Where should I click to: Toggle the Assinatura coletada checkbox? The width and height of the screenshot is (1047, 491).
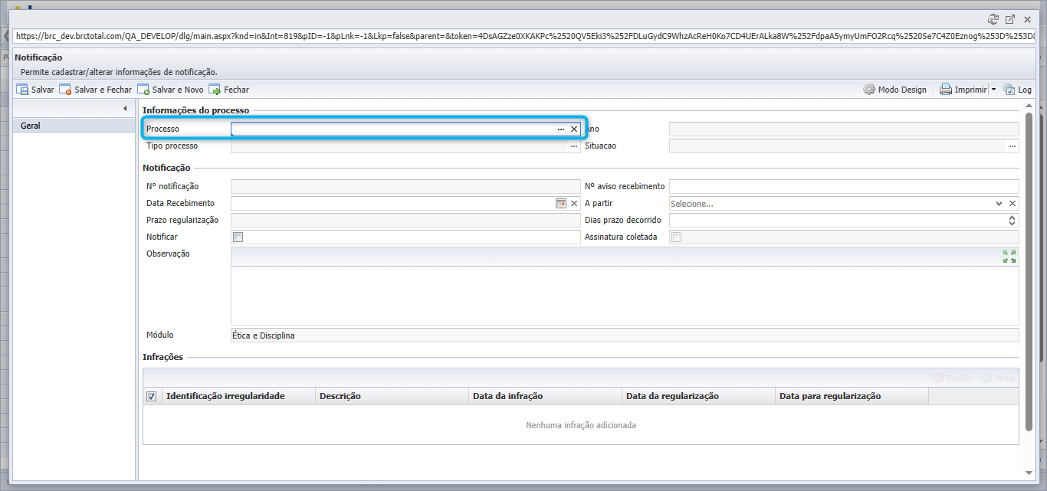click(676, 237)
